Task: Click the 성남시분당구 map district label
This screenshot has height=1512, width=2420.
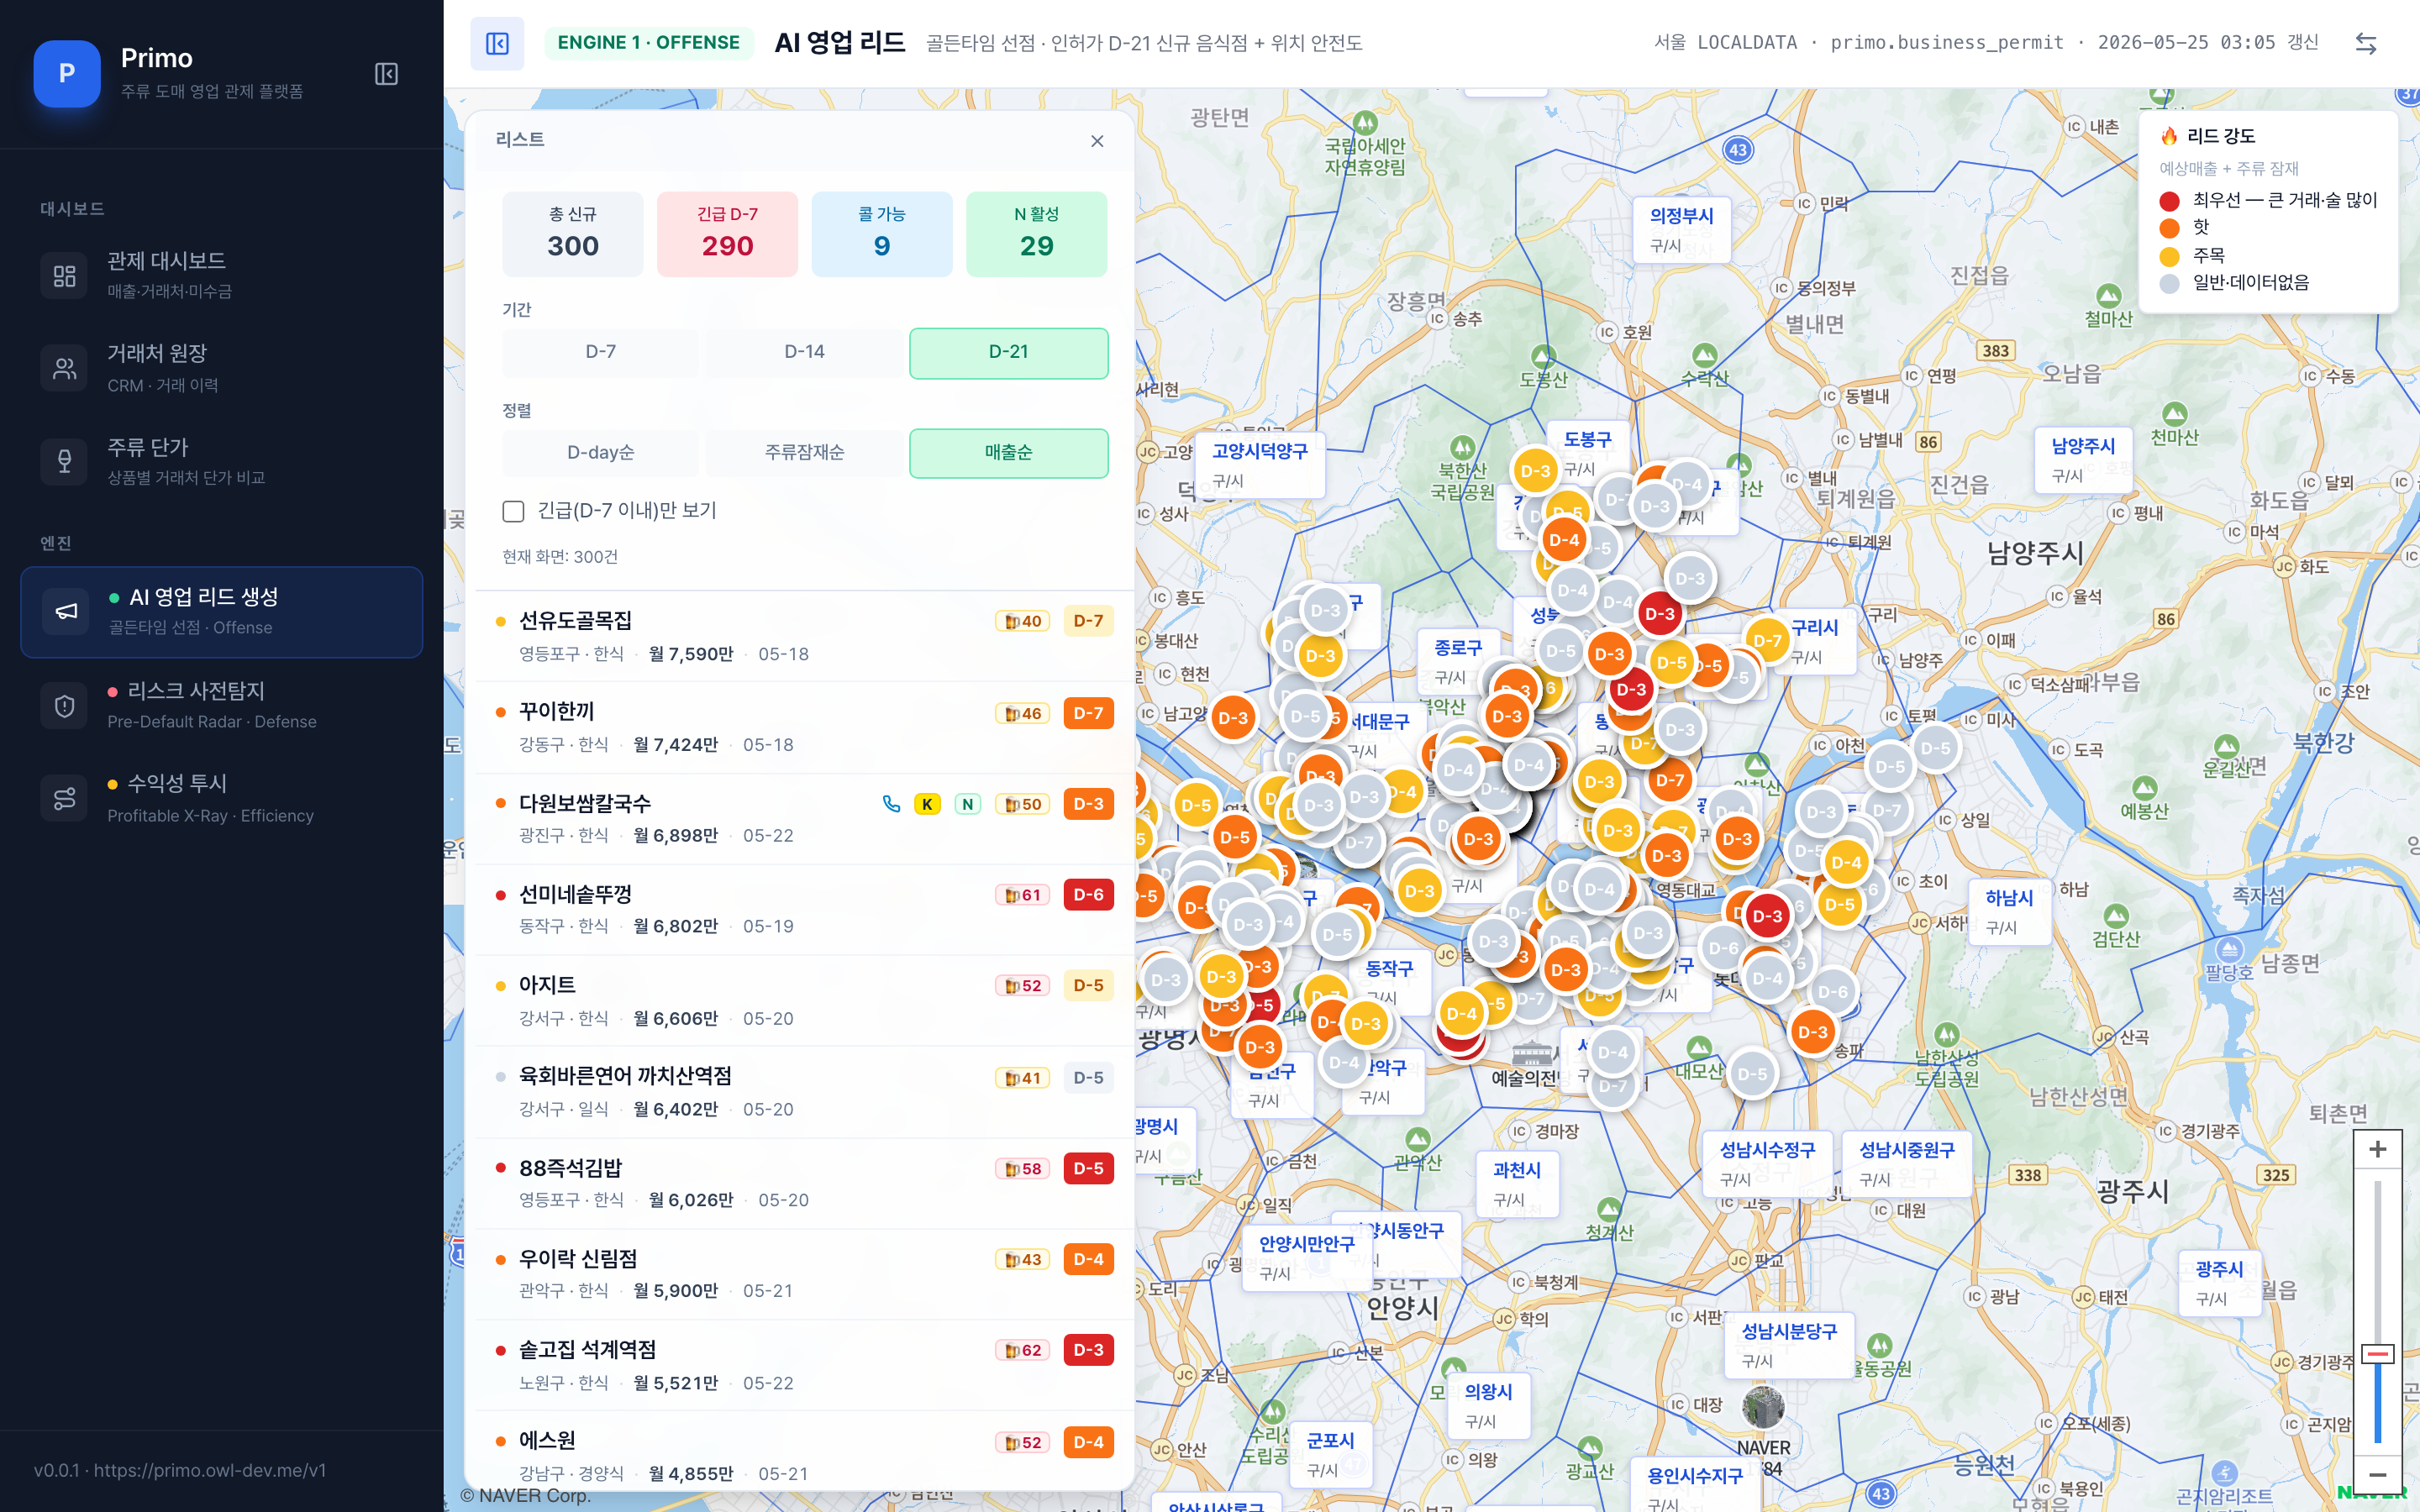Action: pyautogui.click(x=1789, y=1345)
